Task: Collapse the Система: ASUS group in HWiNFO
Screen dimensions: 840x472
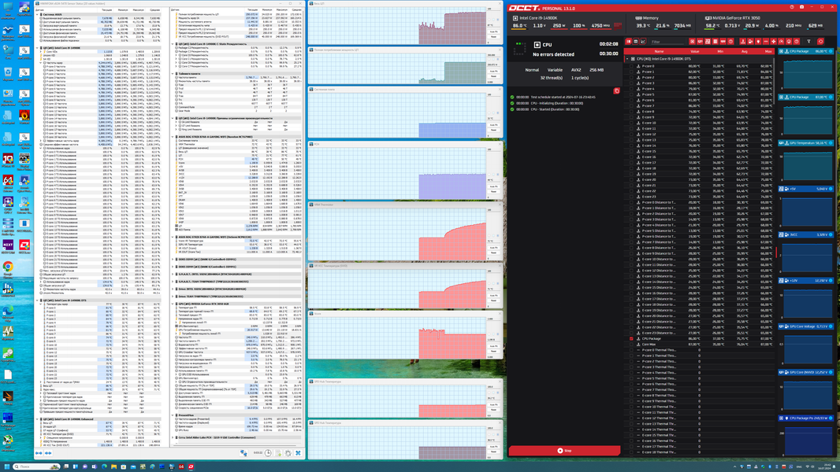Action: click(x=37, y=14)
